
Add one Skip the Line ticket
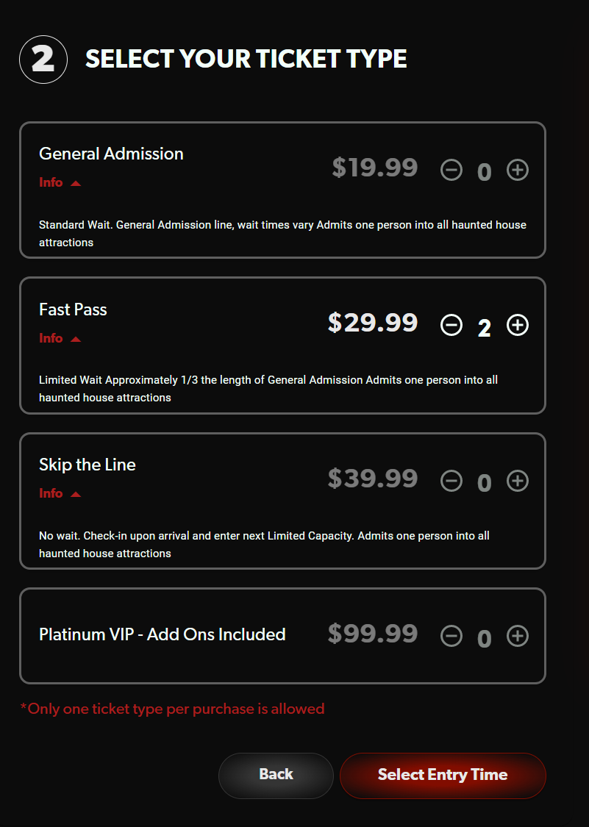(x=518, y=481)
